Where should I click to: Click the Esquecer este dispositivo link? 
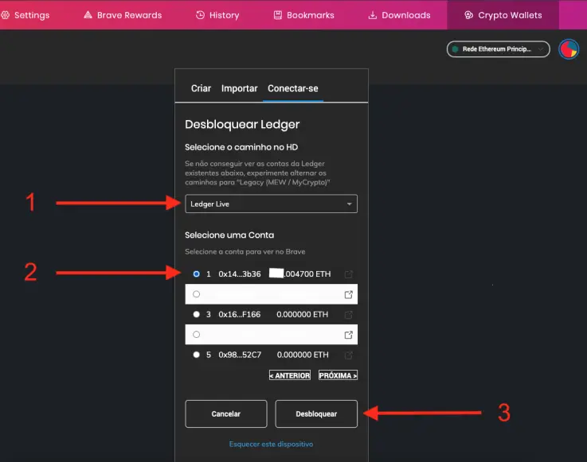(271, 444)
